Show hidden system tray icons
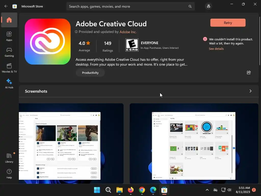Viewport: 261px width, 196px height. click(207, 190)
